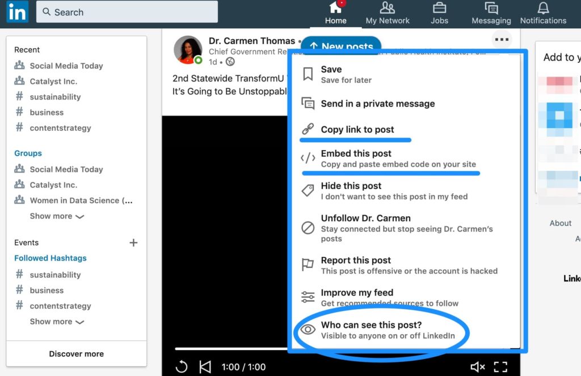581x376 pixels.
Task: Toggle video fullscreen icon
Action: [500, 367]
